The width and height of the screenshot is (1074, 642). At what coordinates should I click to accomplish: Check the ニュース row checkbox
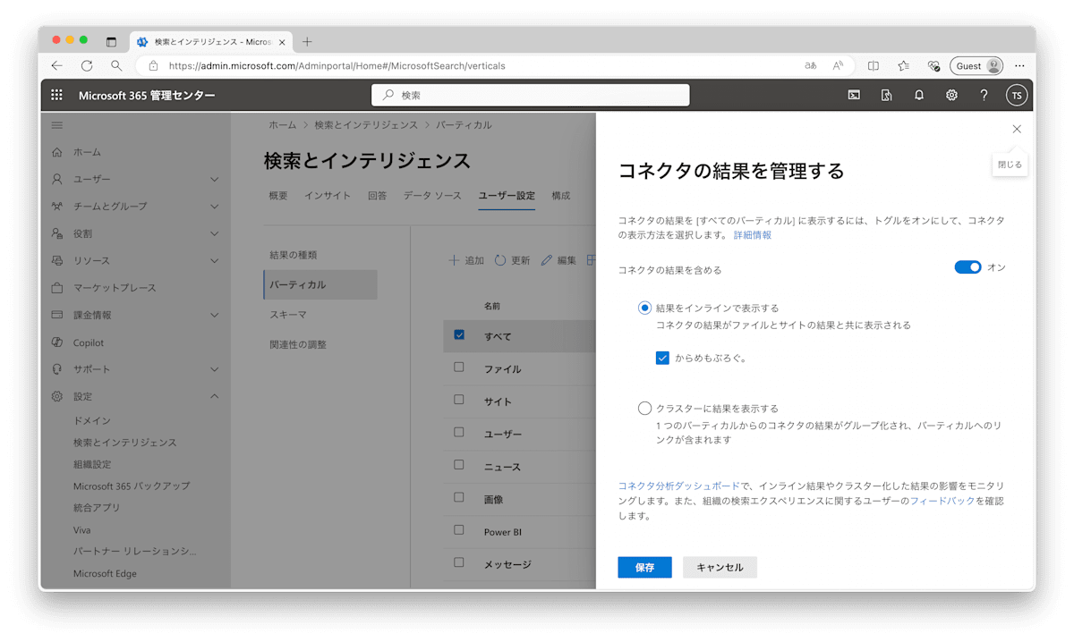pos(459,465)
